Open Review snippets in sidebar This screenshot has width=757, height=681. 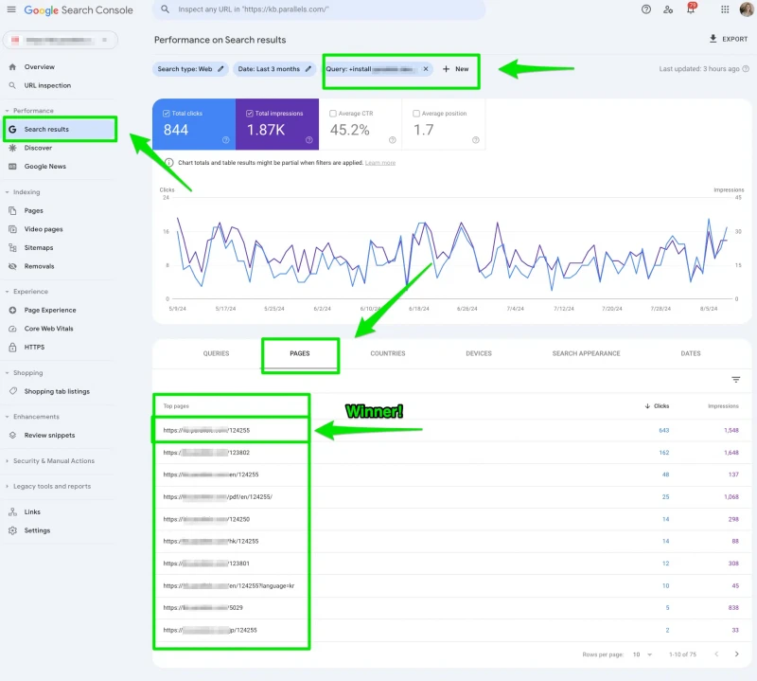[x=49, y=435]
